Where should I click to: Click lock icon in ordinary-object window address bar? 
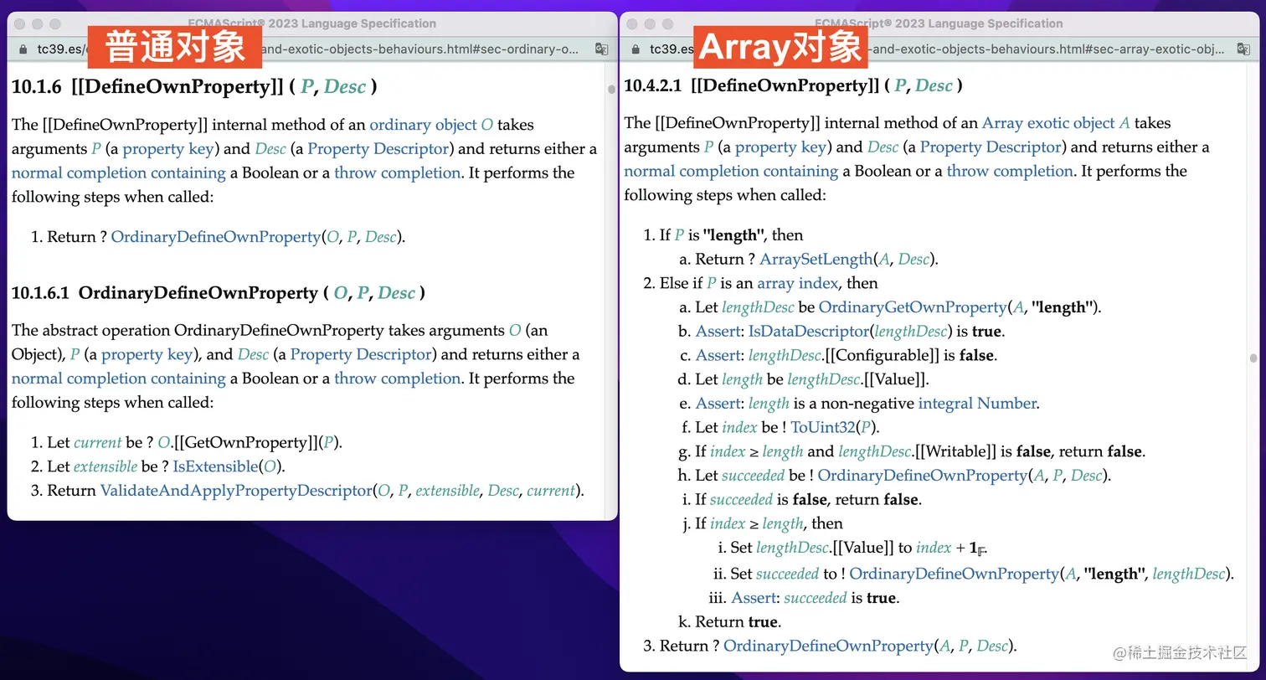(24, 50)
